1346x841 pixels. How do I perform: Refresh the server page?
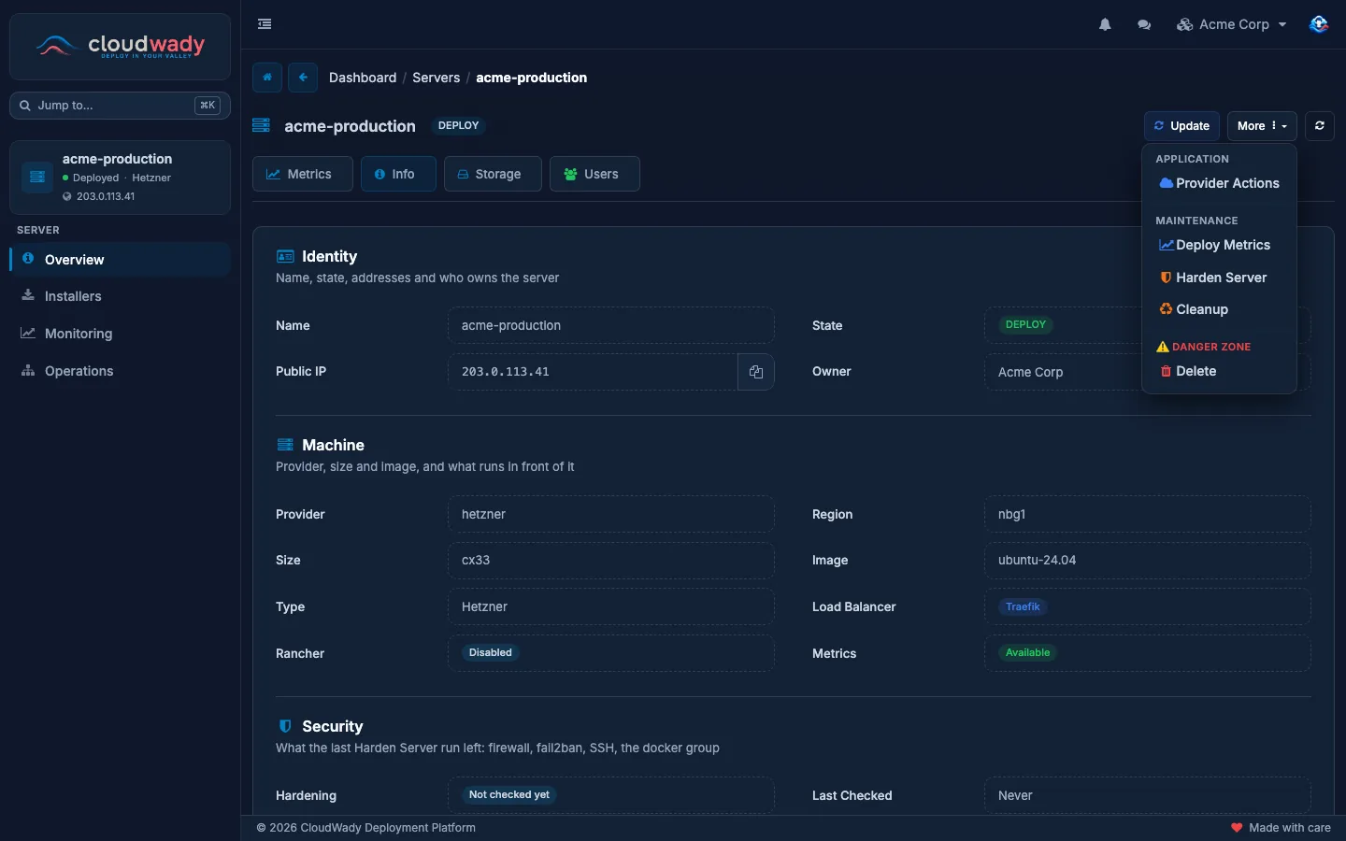pos(1319,126)
